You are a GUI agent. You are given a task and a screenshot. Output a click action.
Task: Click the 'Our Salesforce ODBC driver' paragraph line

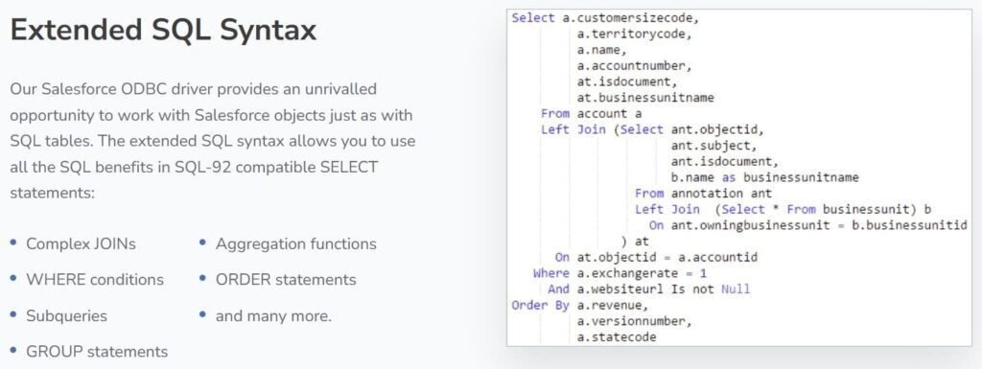point(193,89)
